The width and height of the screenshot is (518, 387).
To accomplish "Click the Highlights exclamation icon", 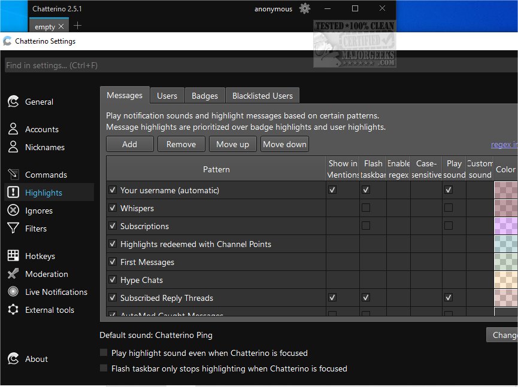I will [13, 193].
